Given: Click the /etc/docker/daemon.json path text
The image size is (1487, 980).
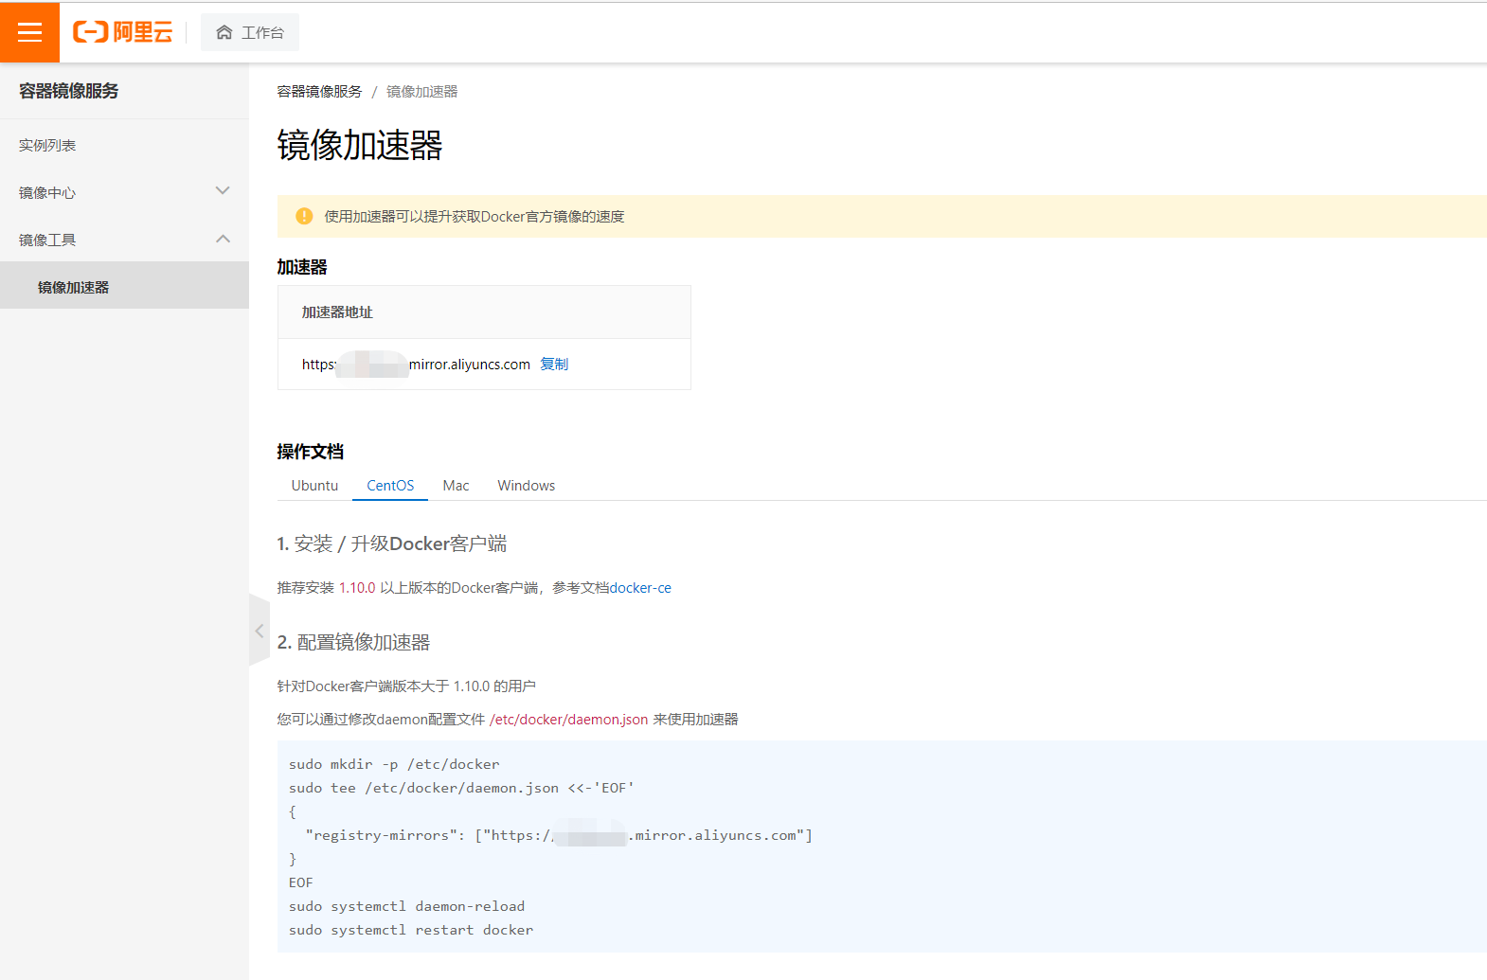Looking at the screenshot, I should pos(568,720).
